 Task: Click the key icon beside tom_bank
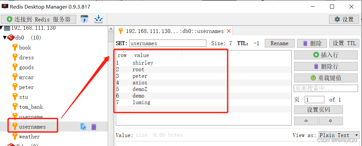(x=15, y=107)
